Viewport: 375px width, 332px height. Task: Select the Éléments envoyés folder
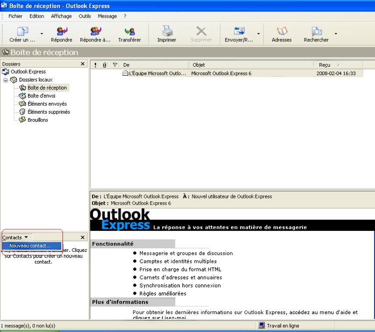47,104
